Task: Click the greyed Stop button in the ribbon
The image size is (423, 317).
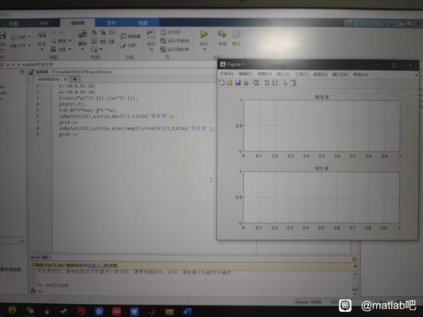Action: 236,34
